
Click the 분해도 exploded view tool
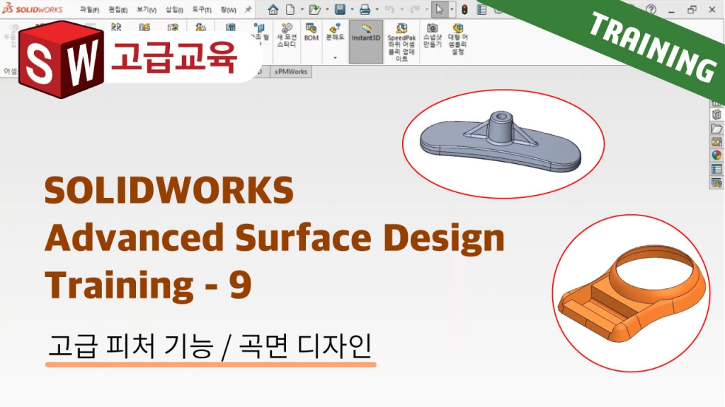[335, 32]
